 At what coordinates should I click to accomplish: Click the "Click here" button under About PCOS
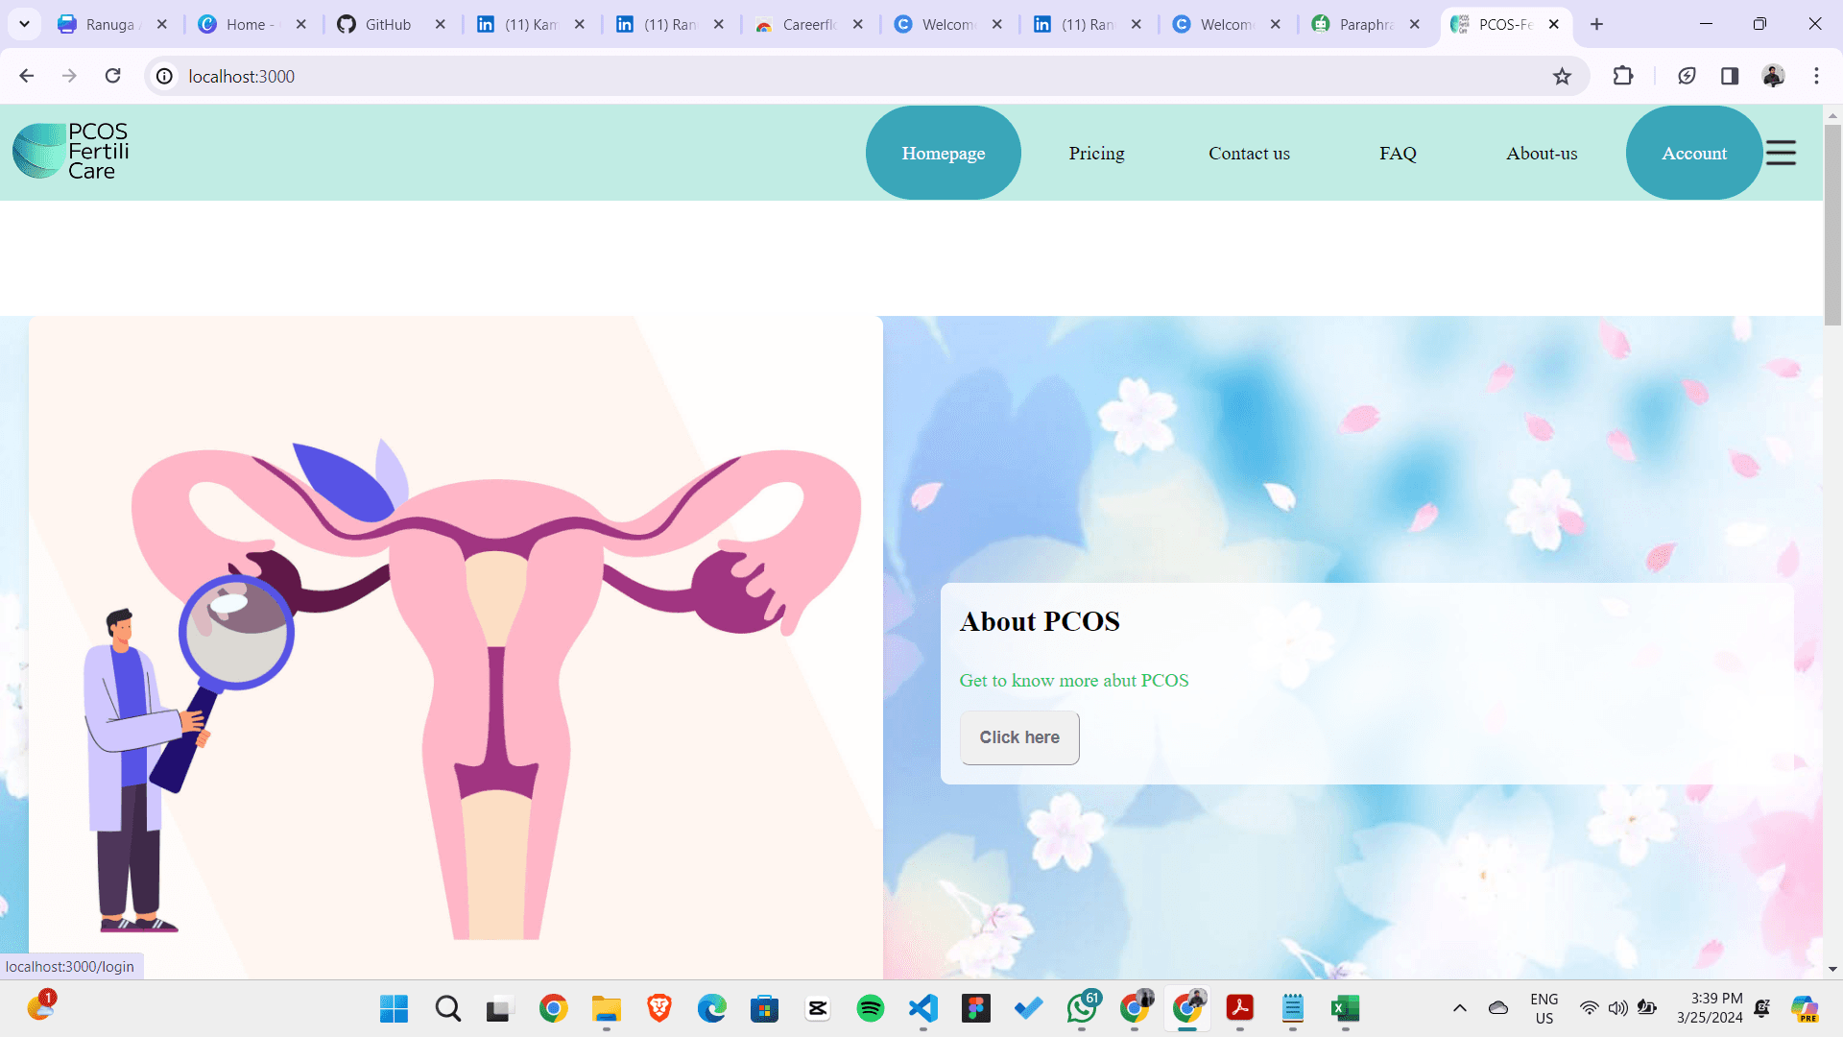[x=1019, y=737]
